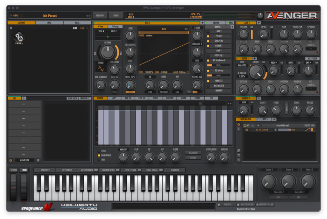Open the filter TYPE dropdown ANA LP12
This screenshot has height=219, width=327.
coord(241,65)
